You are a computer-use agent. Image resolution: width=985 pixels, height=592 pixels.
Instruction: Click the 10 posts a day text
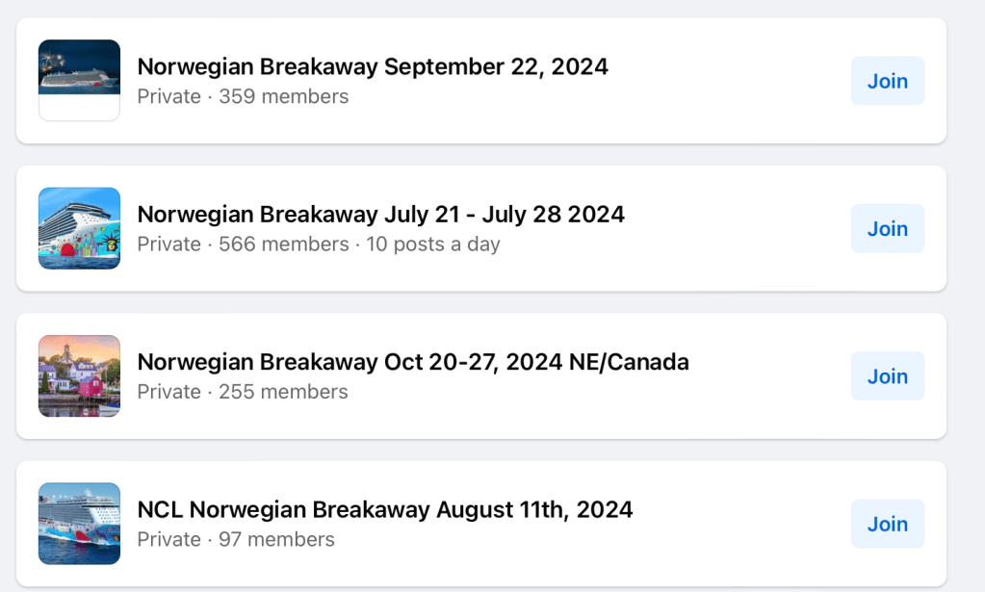click(432, 245)
